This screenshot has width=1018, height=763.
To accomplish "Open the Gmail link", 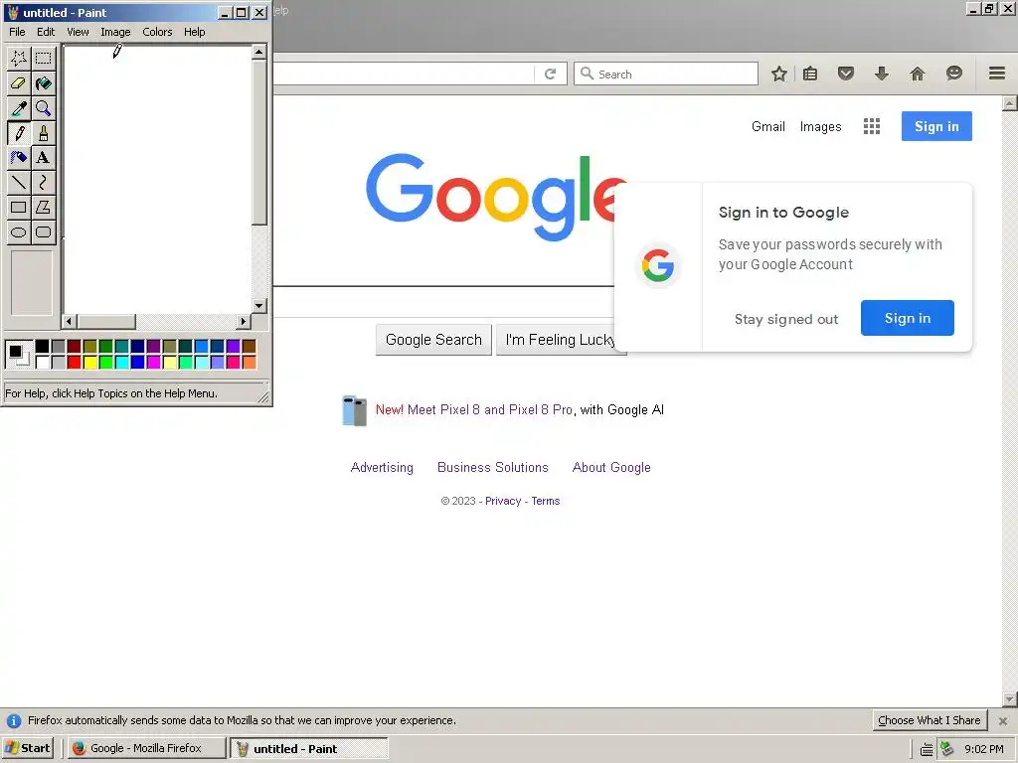I will (x=768, y=126).
